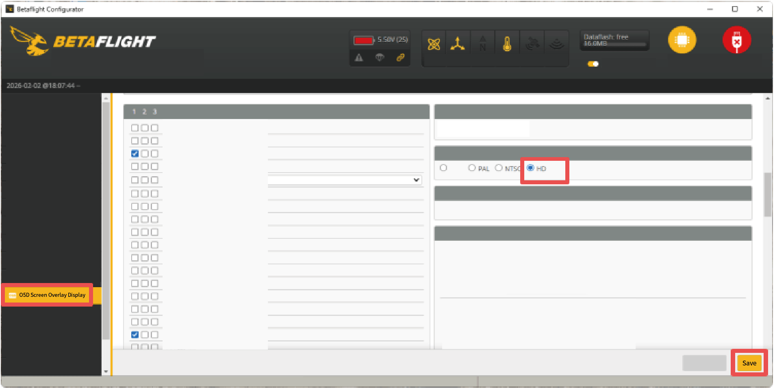
Task: Choose the NTSC video format option
Action: (499, 168)
